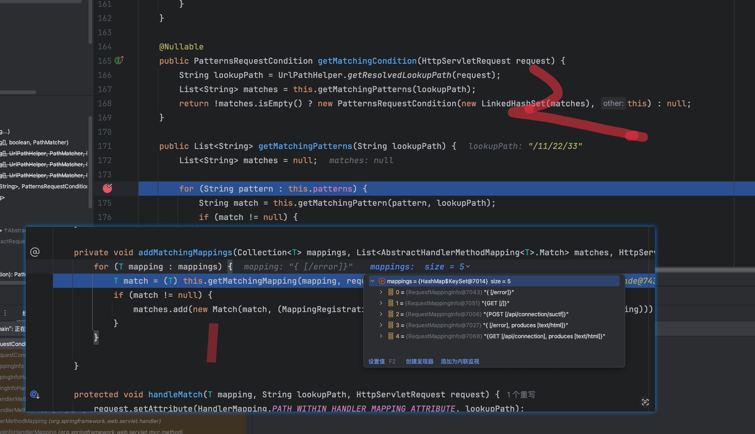Click the 添加为内联监视 link
The image size is (755, 434).
click(460, 362)
